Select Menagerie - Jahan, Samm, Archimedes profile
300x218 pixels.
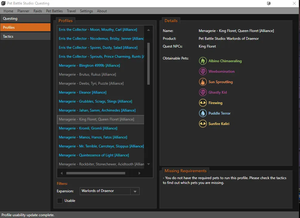pos(100,110)
